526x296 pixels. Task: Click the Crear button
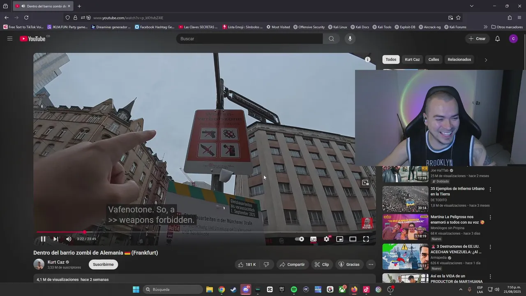click(477, 39)
